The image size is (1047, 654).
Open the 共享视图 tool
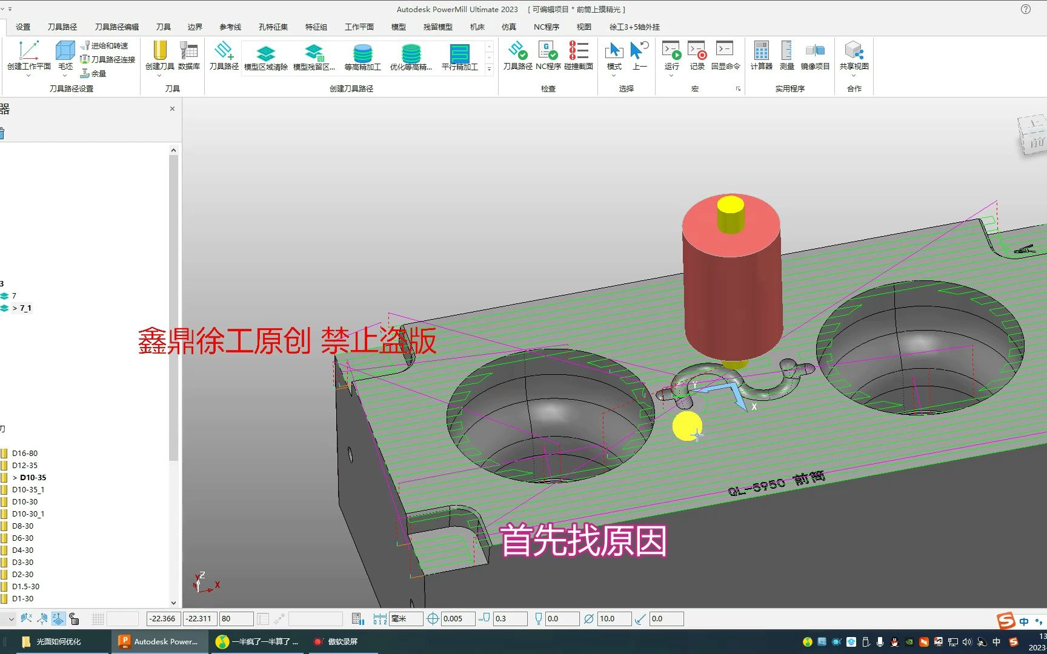[x=854, y=56]
